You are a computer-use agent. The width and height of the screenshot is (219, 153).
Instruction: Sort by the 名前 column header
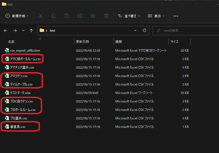(11, 42)
